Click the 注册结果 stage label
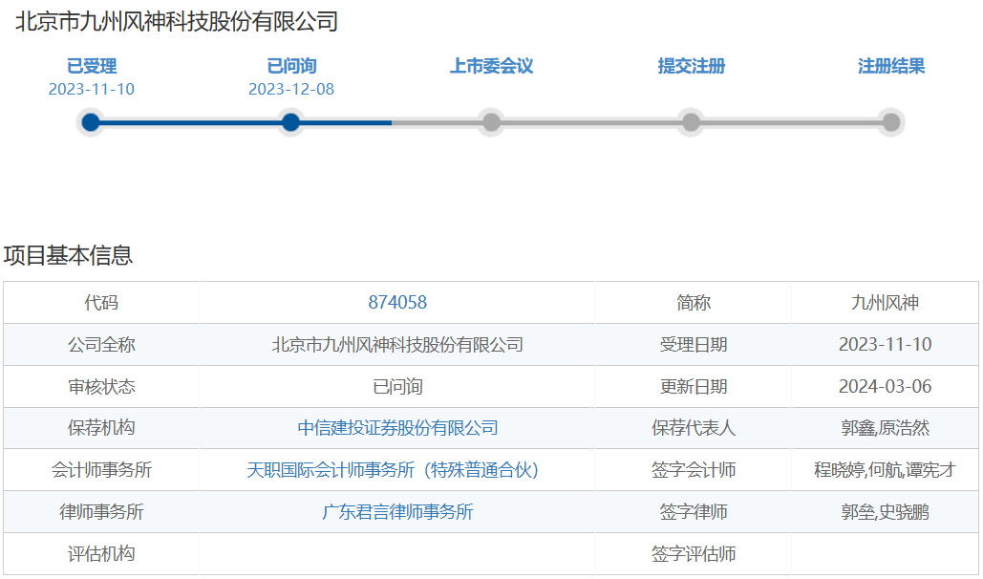This screenshot has width=983, height=579. [891, 66]
